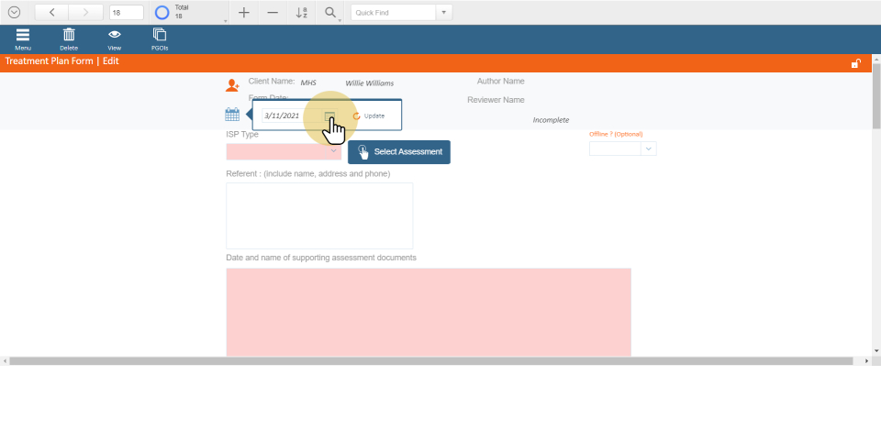Open the PGOIs icon
Screen dimensions: 881x430
(160, 35)
